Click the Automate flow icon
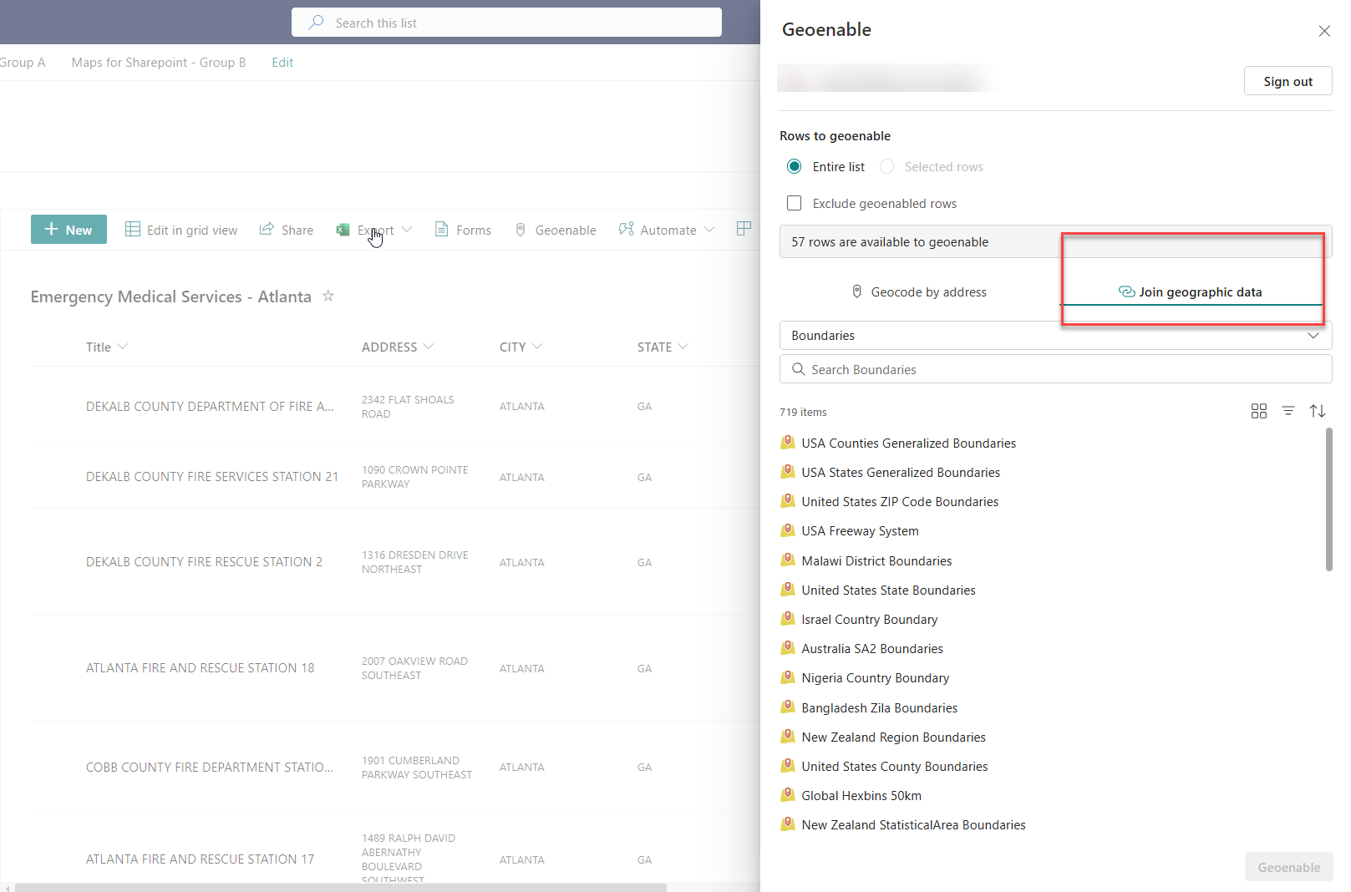This screenshot has height=892, width=1351. pyautogui.click(x=625, y=229)
